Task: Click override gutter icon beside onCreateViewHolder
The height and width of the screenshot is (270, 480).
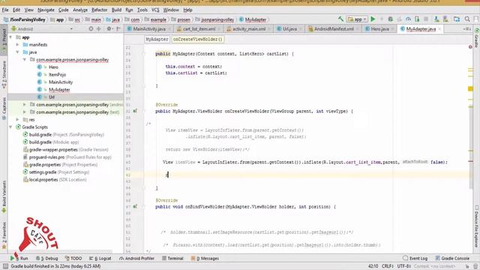Action: (x=135, y=111)
